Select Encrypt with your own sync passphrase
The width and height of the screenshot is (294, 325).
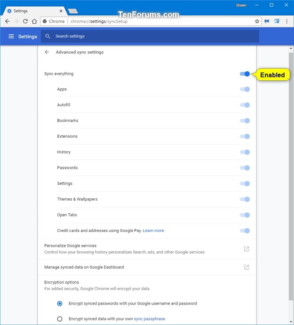[x=60, y=319]
